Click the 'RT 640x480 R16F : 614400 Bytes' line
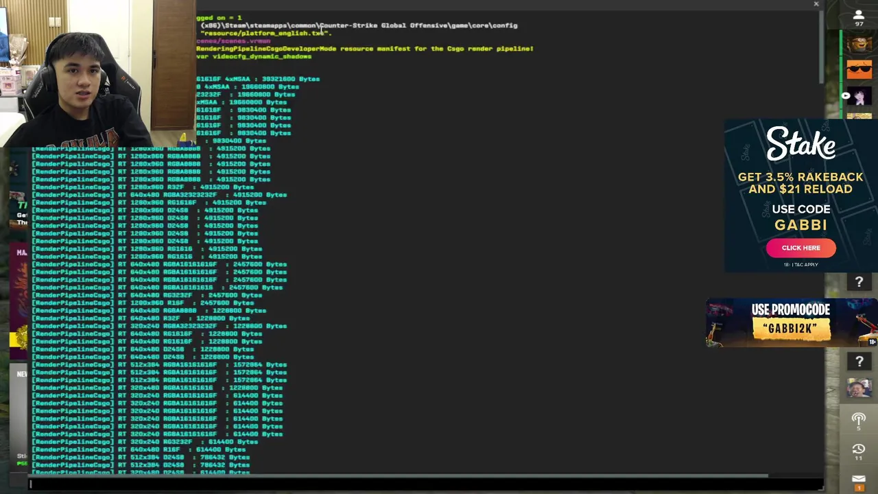 coord(139,449)
